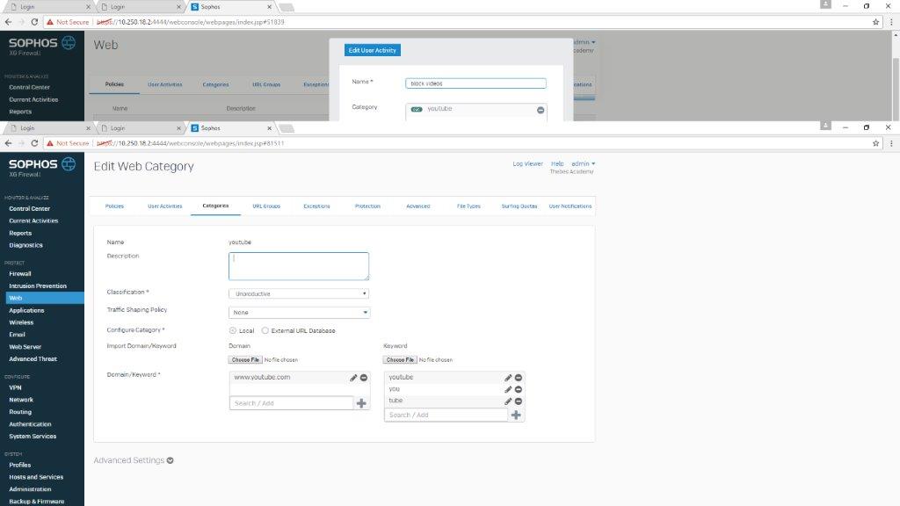Go back in lower browser window
This screenshot has height=506, width=900.
tap(8, 143)
